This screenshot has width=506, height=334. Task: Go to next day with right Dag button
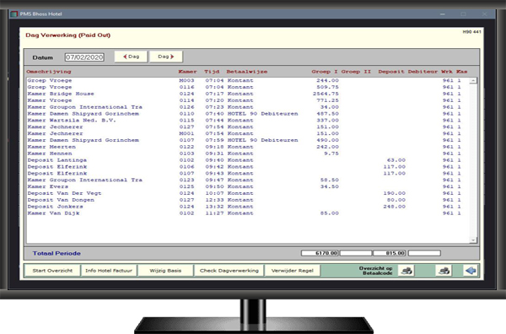pos(166,57)
